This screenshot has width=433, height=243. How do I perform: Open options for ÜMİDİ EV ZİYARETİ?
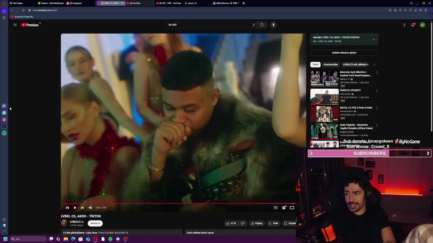377,90
